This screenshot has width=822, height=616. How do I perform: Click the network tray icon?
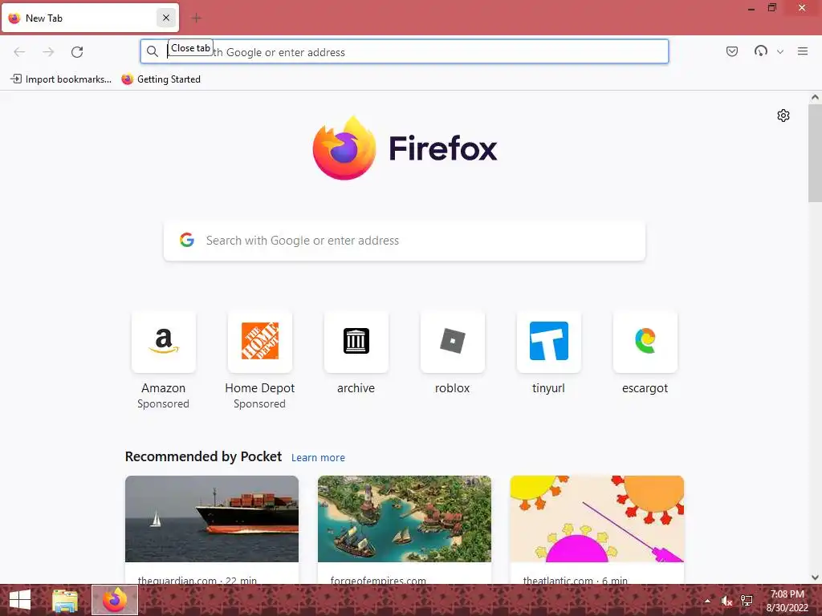(x=747, y=601)
